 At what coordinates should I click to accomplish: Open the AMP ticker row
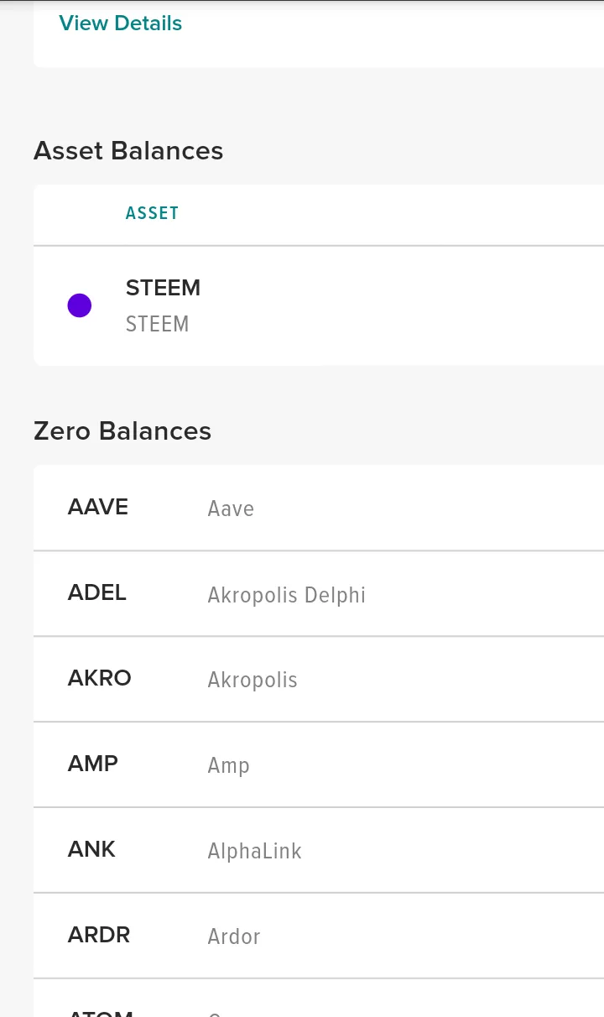[x=319, y=764]
